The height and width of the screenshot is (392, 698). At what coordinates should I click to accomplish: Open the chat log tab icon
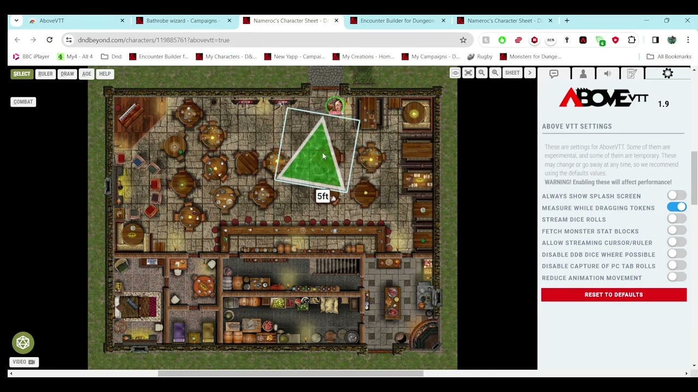coord(554,73)
